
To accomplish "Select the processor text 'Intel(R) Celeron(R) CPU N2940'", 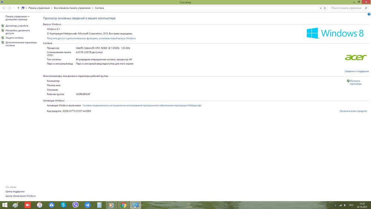I will (x=92, y=48).
